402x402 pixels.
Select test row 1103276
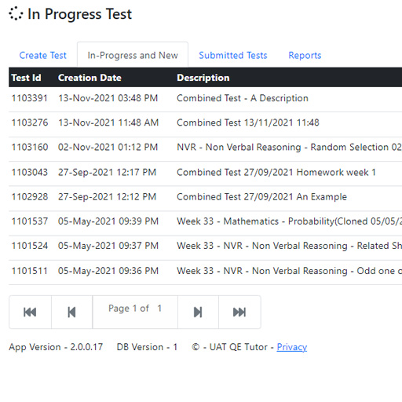click(x=206, y=122)
